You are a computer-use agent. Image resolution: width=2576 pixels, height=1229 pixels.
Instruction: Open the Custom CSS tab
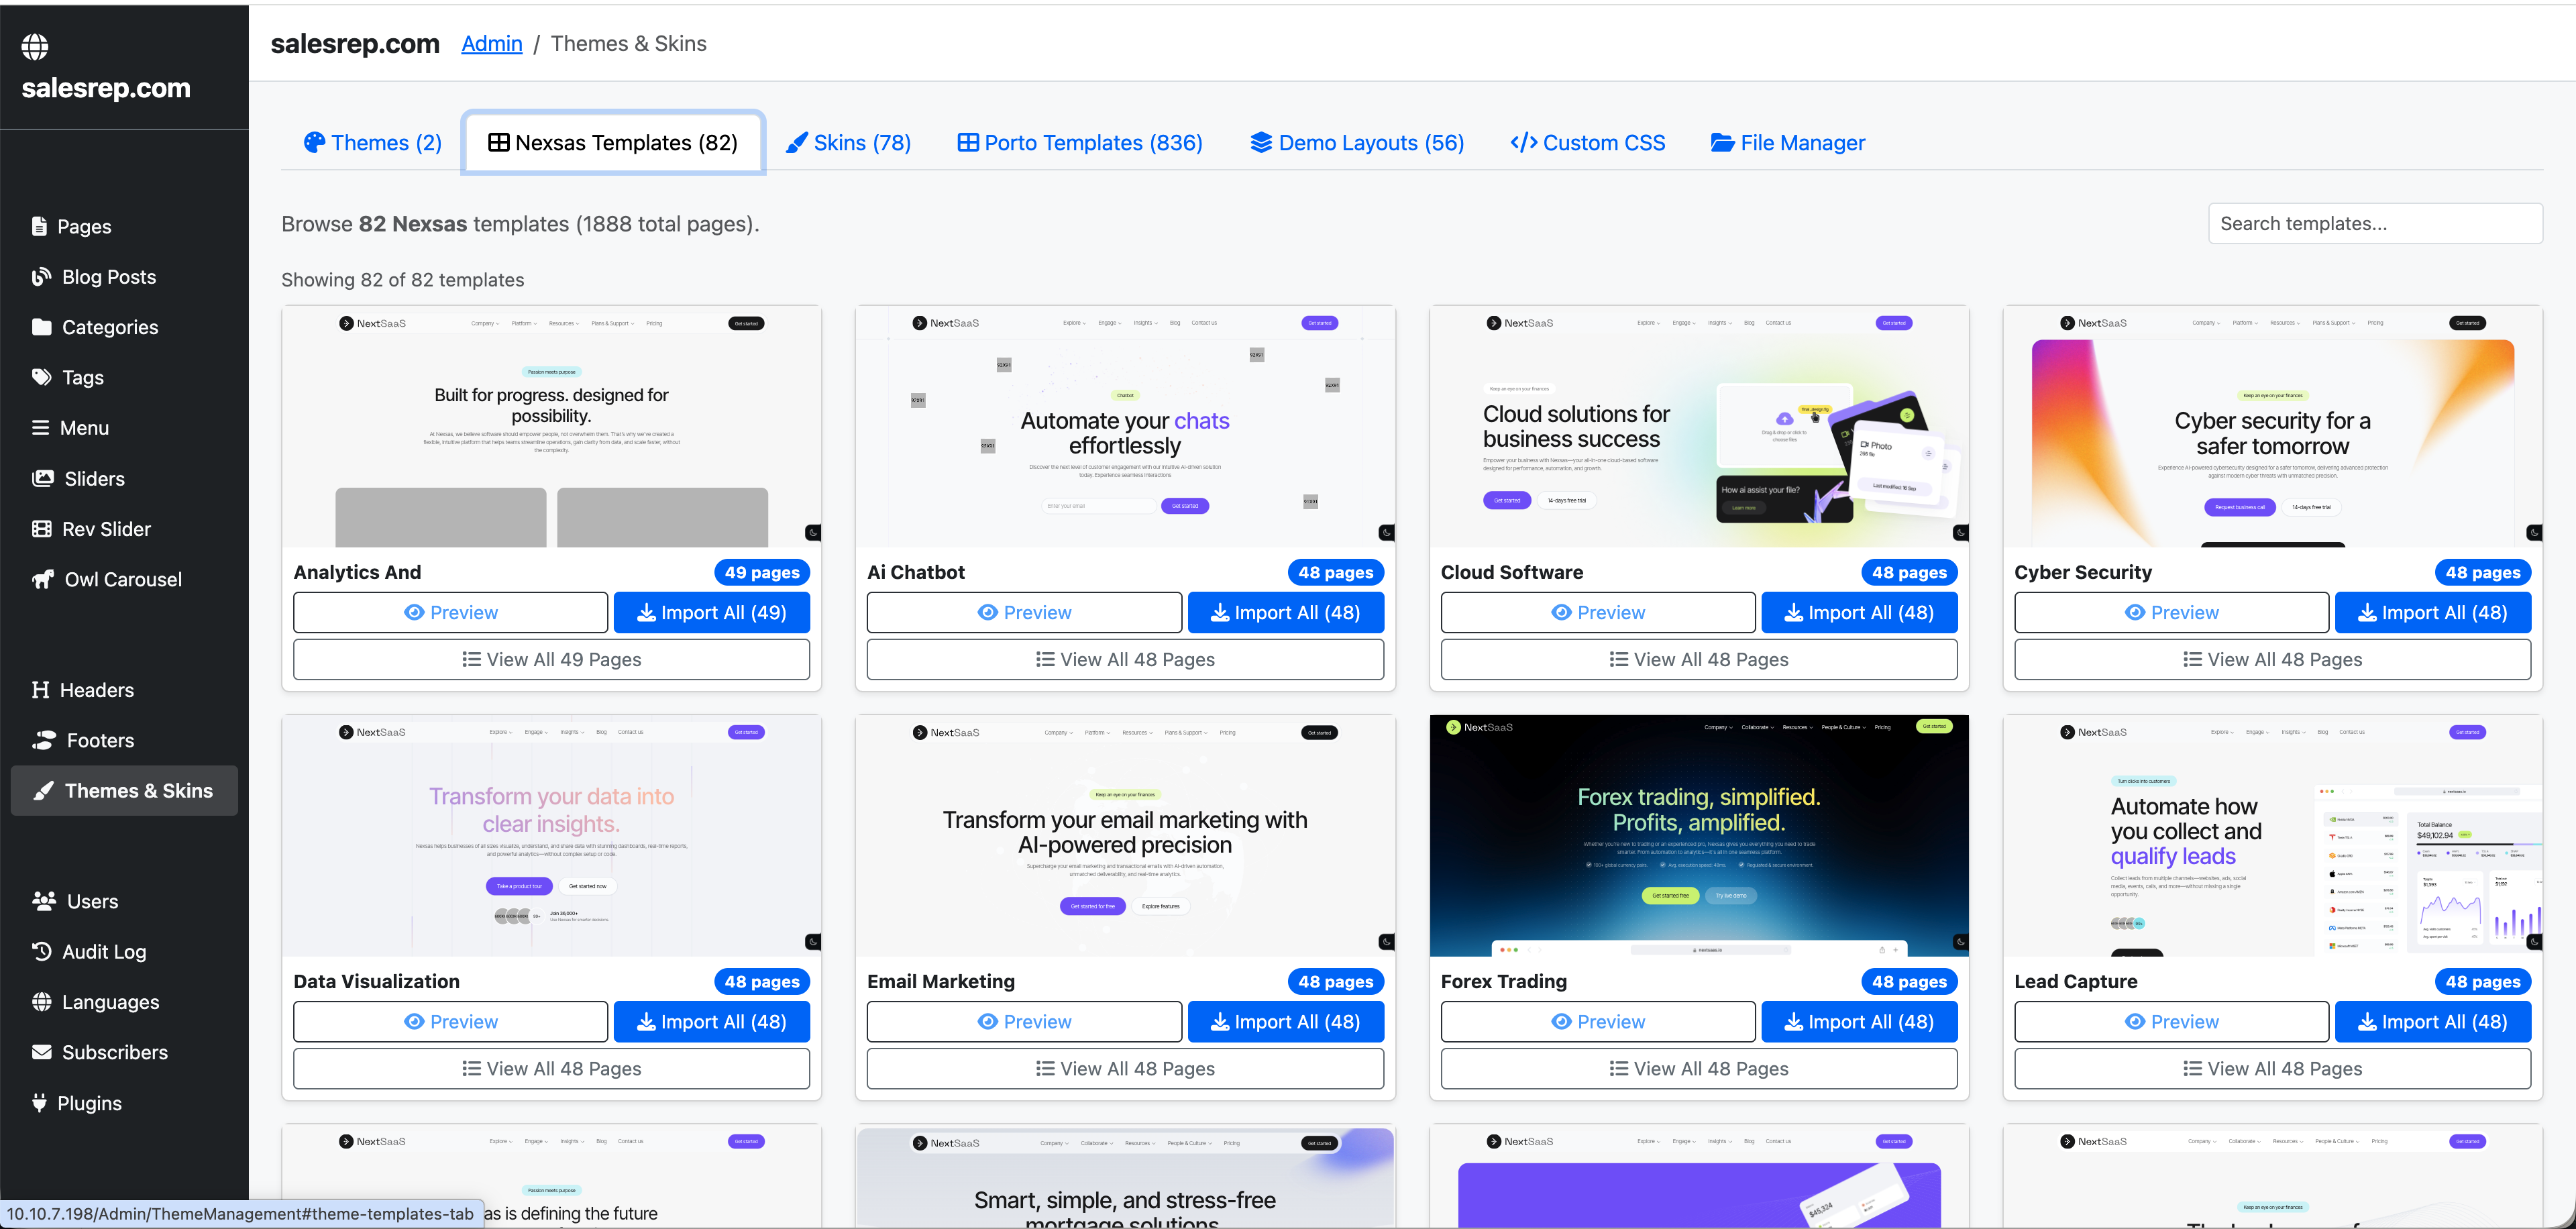point(1587,142)
